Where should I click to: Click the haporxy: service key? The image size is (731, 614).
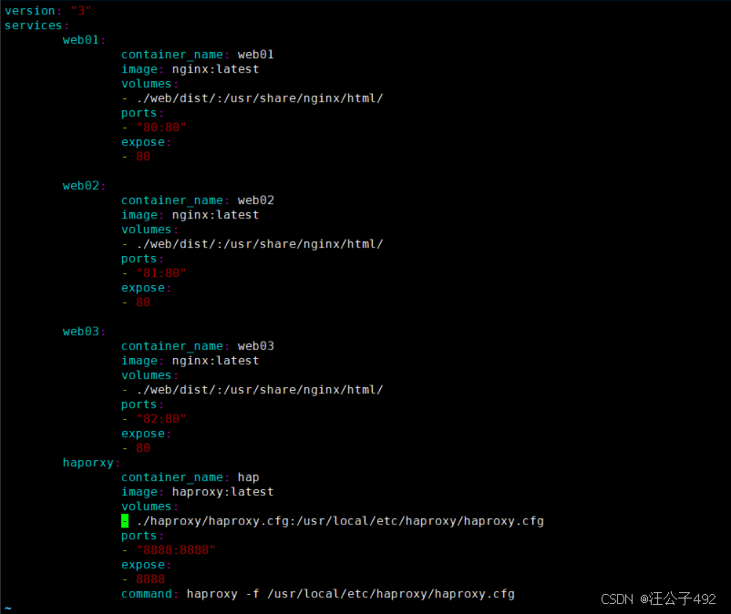click(x=91, y=463)
